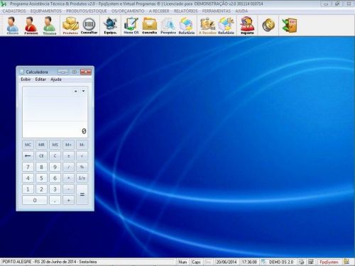This screenshot has width=355, height=266.
Task: Click the yellow icon at status bar end
Action: click(x=346, y=262)
